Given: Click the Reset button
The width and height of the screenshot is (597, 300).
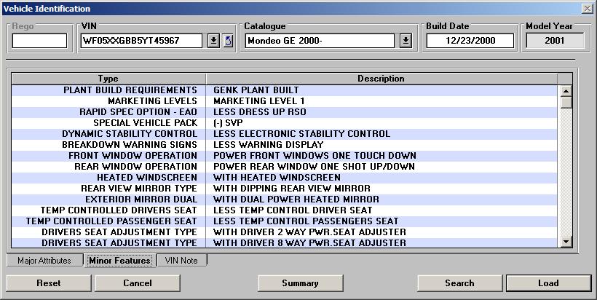Looking at the screenshot, I should click(49, 283).
